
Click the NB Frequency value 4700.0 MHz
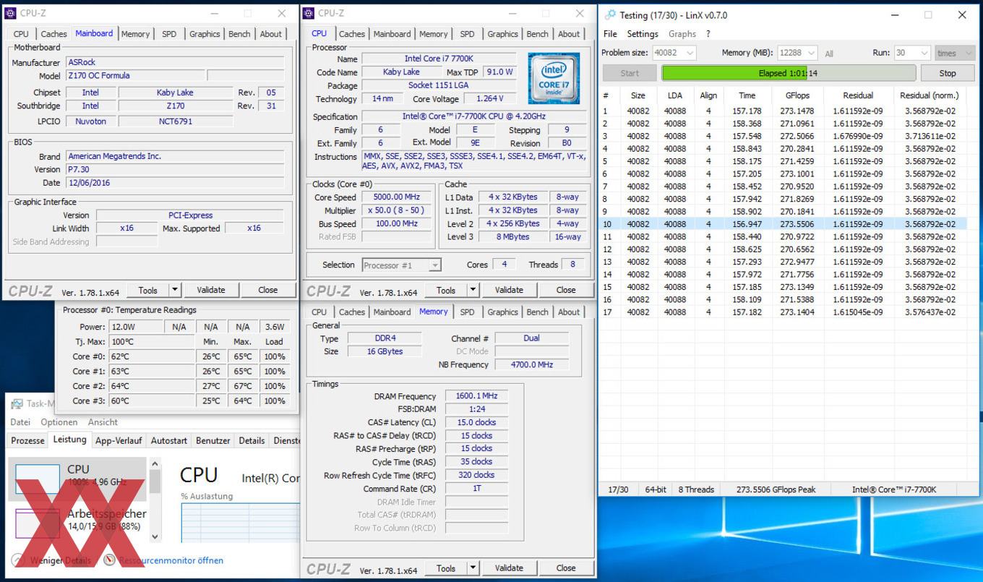[531, 365]
